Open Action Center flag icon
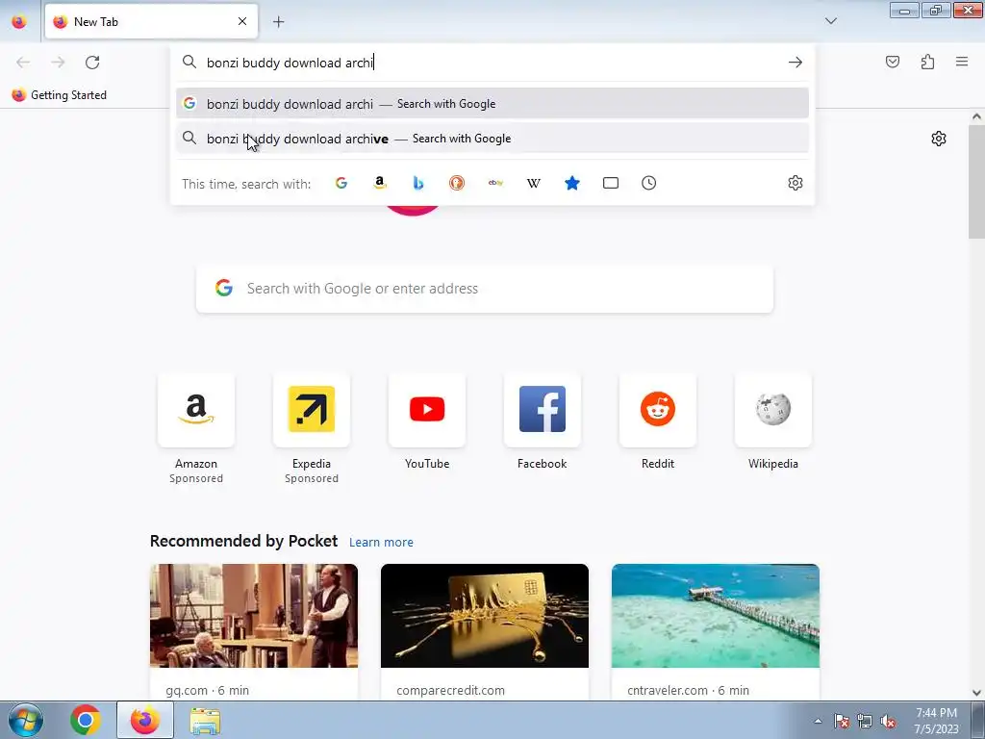 pyautogui.click(x=842, y=721)
